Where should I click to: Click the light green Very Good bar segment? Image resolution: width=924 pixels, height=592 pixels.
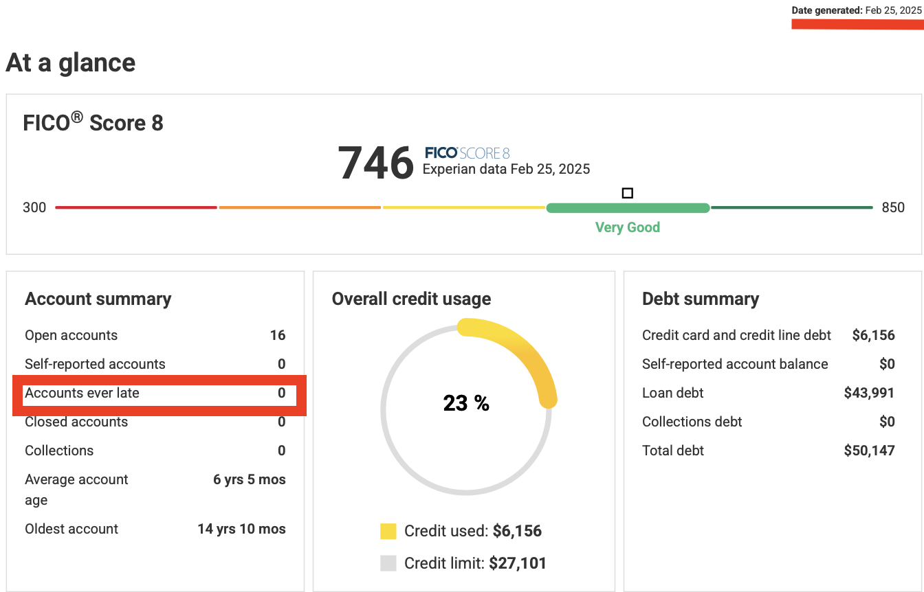628,207
